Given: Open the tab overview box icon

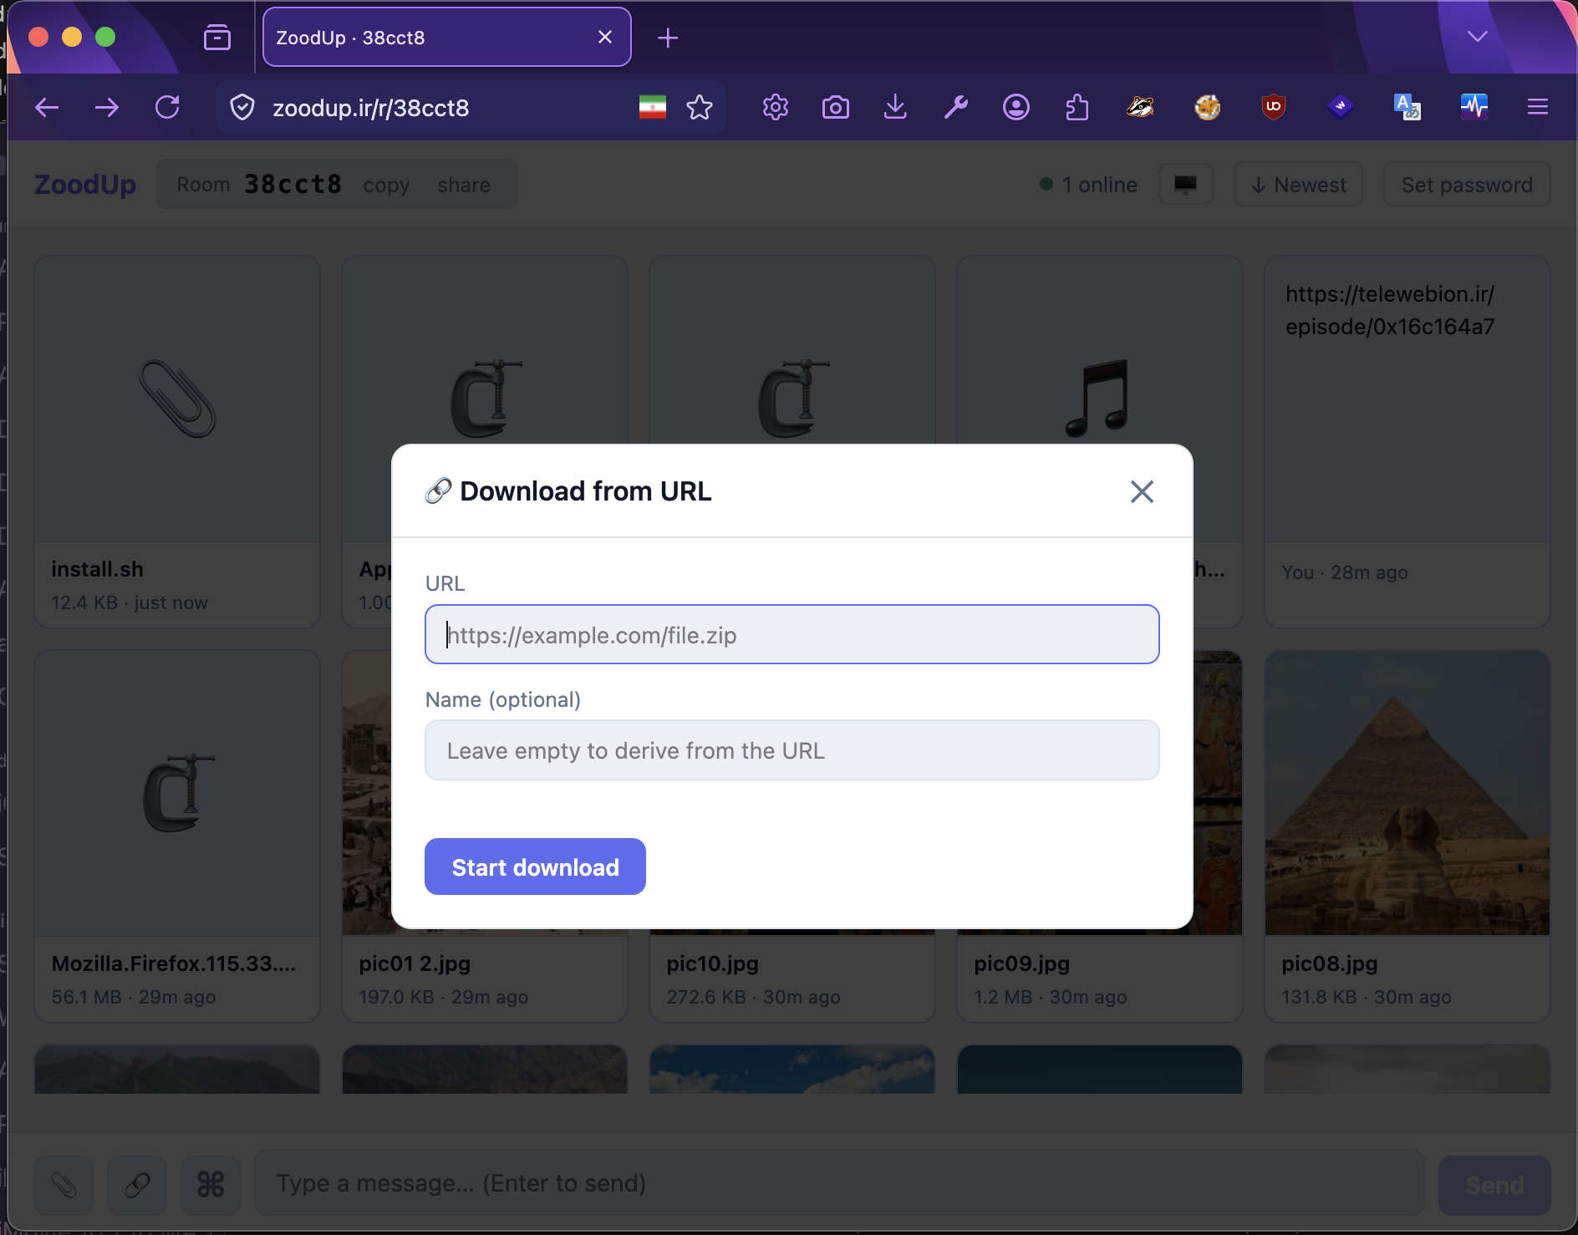Looking at the screenshot, I should tap(217, 38).
